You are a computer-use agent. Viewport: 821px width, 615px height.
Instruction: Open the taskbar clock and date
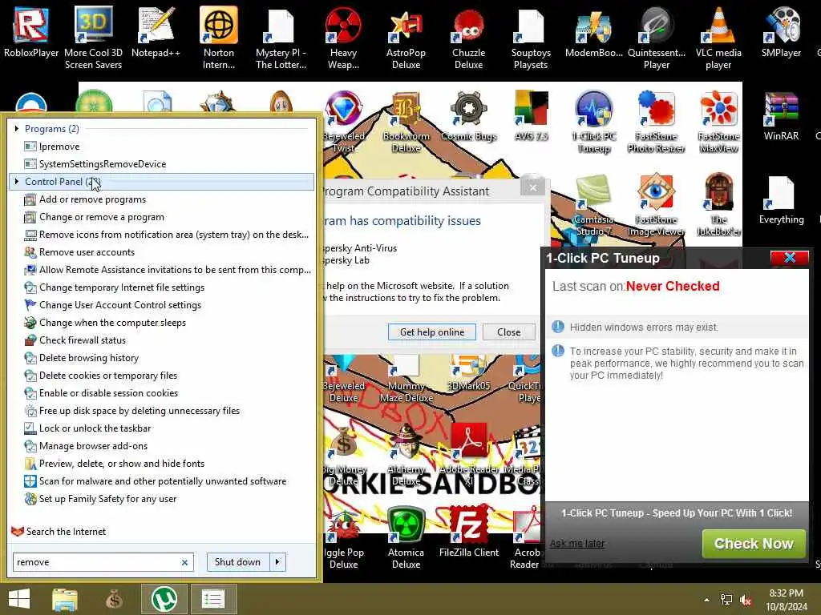click(x=787, y=600)
